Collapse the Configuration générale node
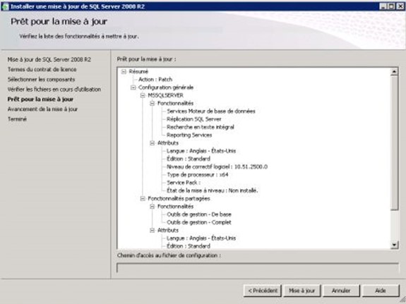The image size is (406, 304). pos(133,87)
